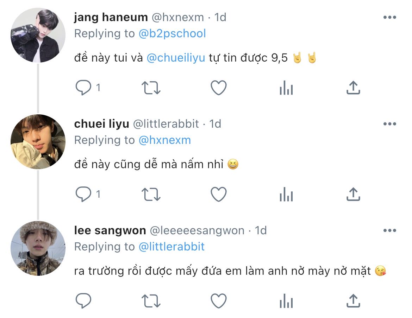The height and width of the screenshot is (318, 412).
Task: Like jang haneum's tweet
Action: [218, 88]
